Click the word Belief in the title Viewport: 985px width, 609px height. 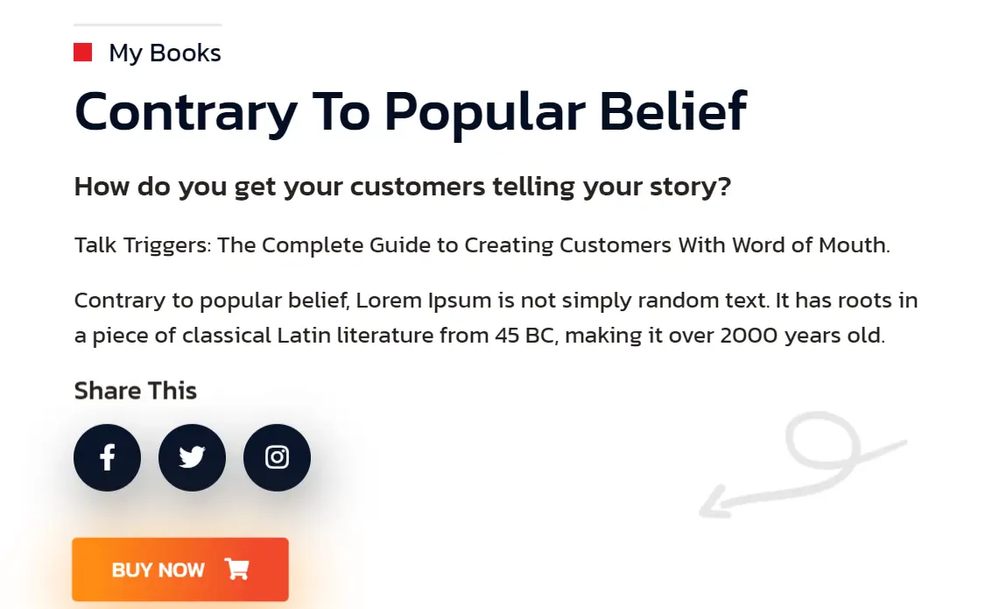pyautogui.click(x=672, y=112)
